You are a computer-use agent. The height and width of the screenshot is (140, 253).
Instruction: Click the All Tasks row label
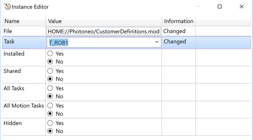coord(14,88)
